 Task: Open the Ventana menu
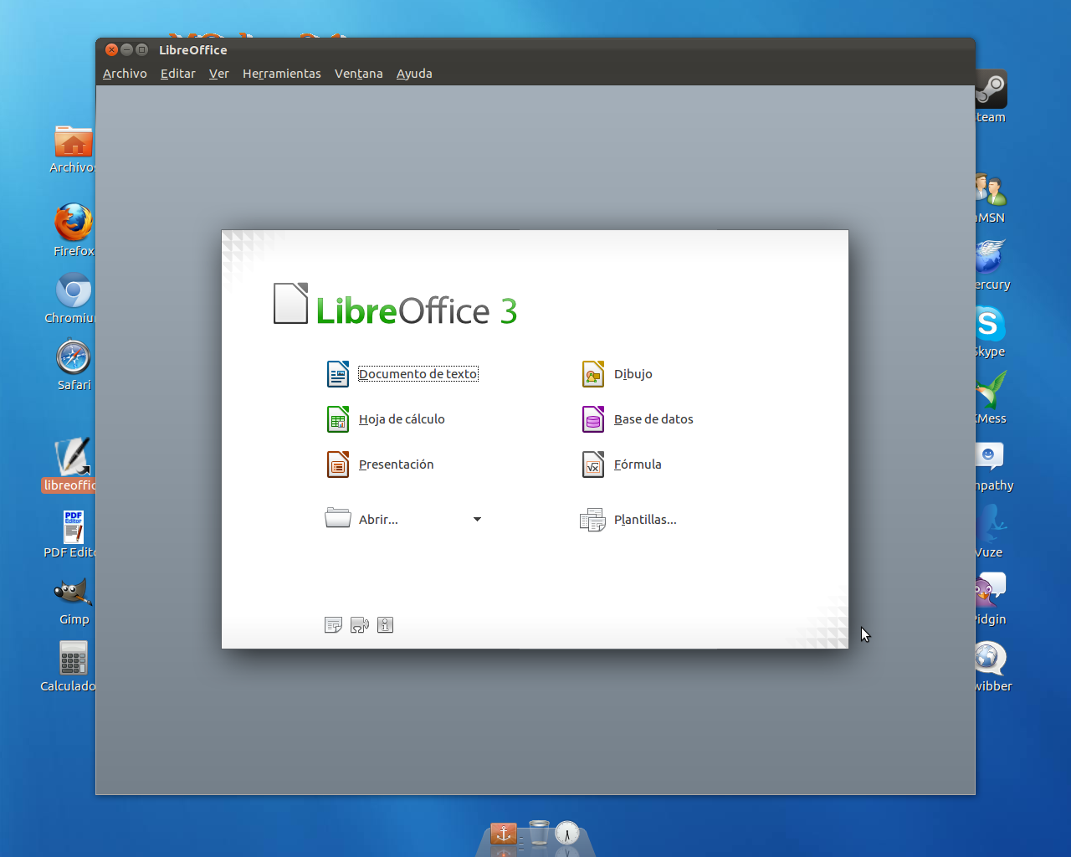click(x=359, y=74)
